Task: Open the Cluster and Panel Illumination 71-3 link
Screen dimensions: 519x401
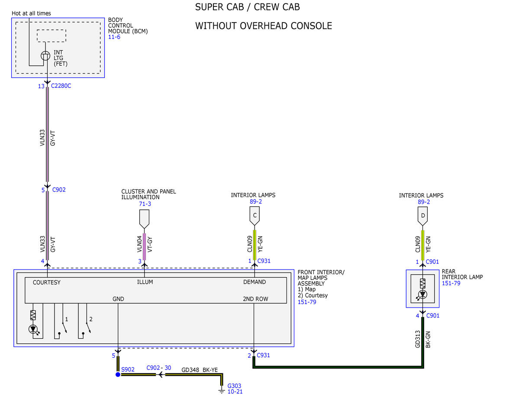Action: [x=145, y=204]
